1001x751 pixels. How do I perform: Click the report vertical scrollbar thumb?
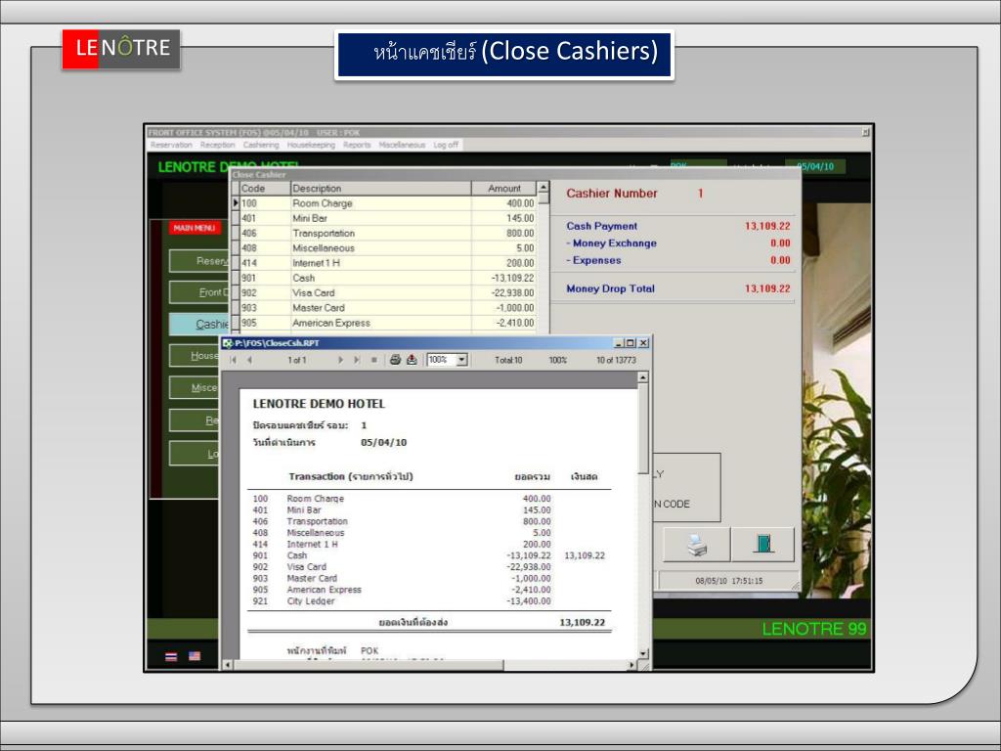pyautogui.click(x=643, y=429)
